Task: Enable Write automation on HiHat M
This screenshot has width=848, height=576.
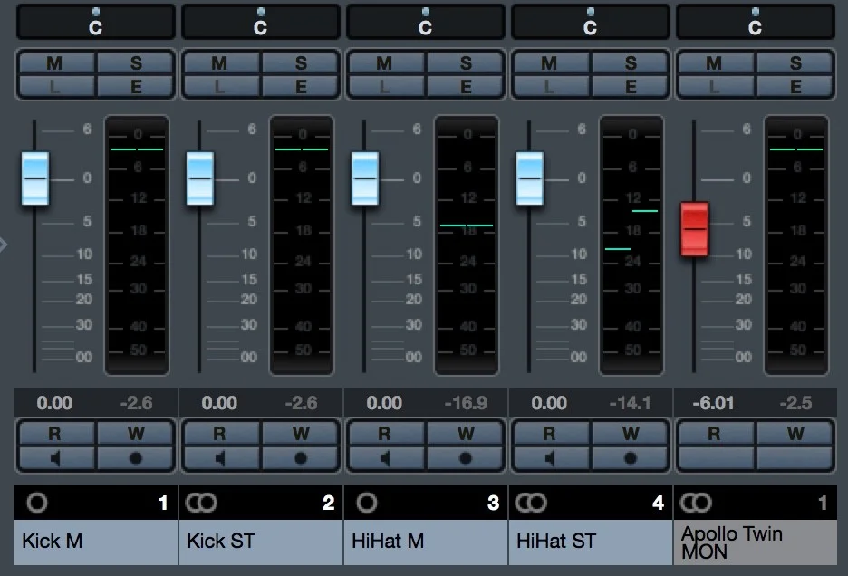Action: click(466, 433)
